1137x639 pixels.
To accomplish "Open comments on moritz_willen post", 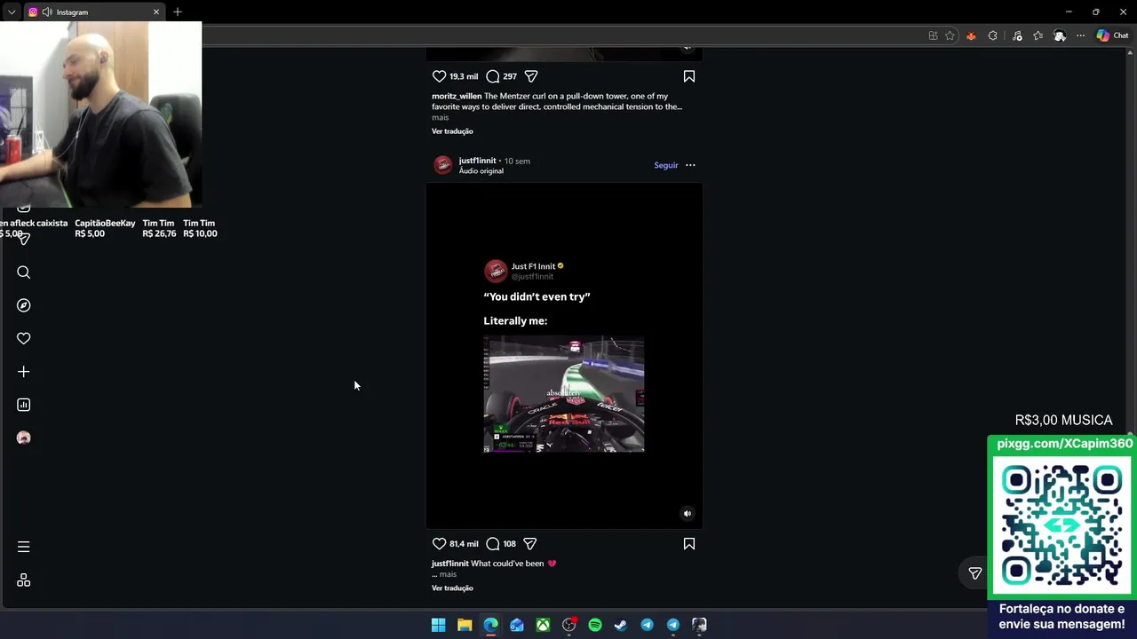I will [x=493, y=76].
